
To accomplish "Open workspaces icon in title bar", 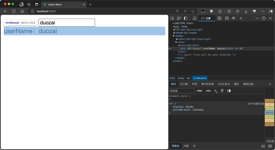I will [x=29, y=5].
